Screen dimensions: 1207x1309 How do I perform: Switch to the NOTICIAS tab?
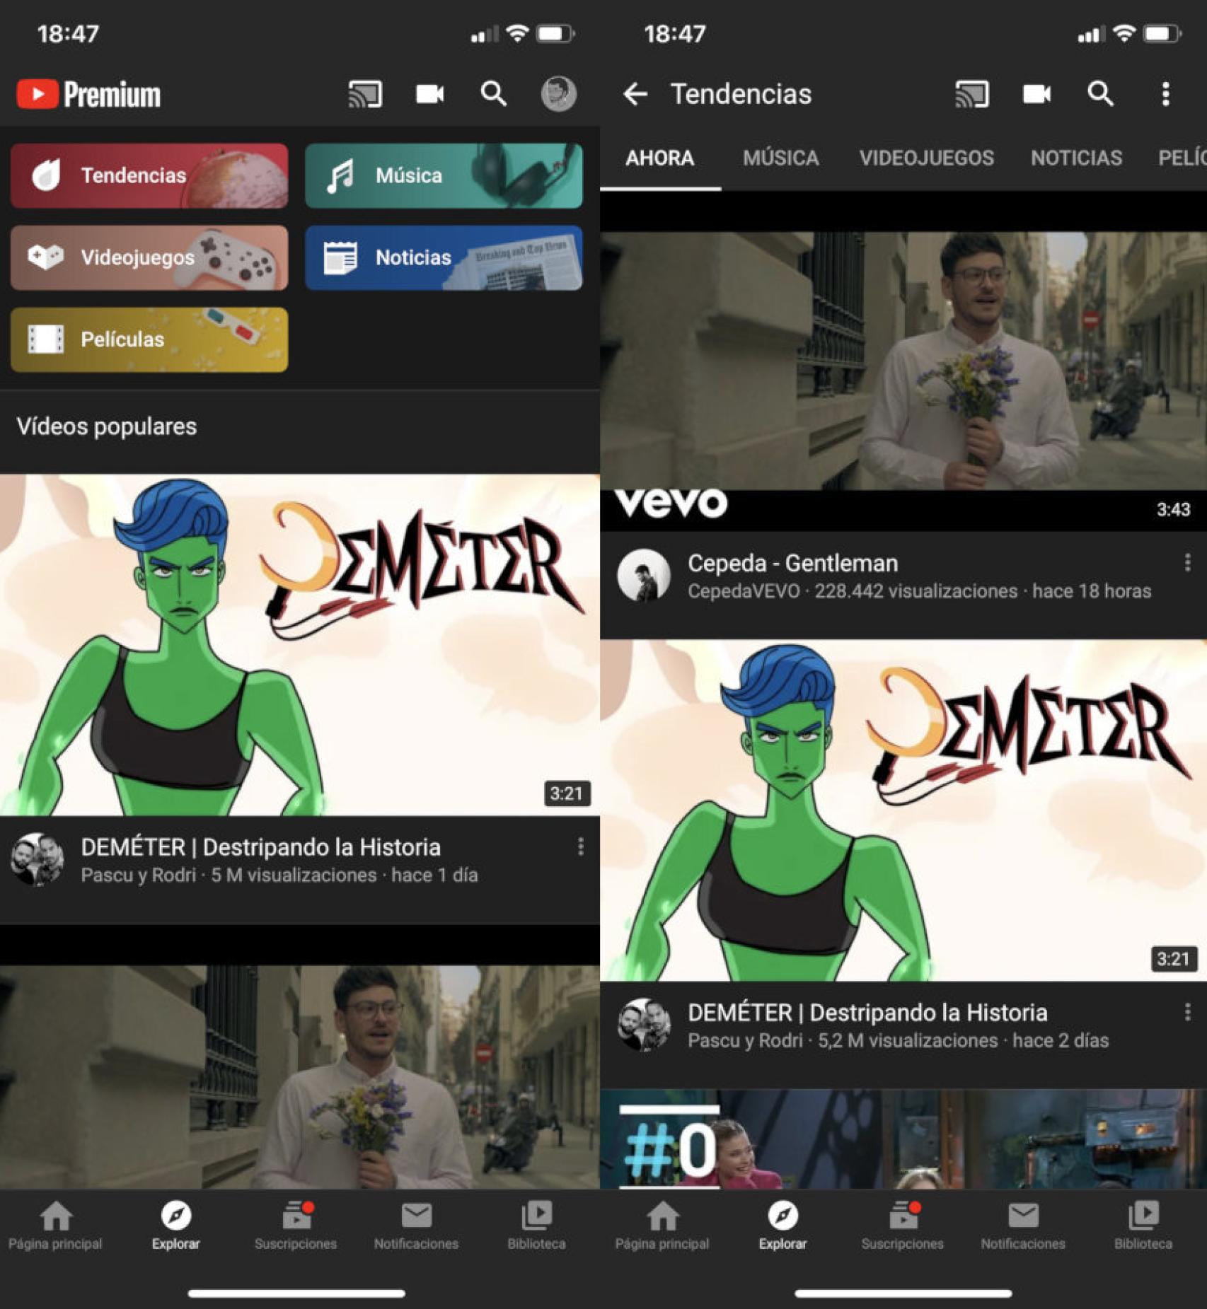[1076, 158]
